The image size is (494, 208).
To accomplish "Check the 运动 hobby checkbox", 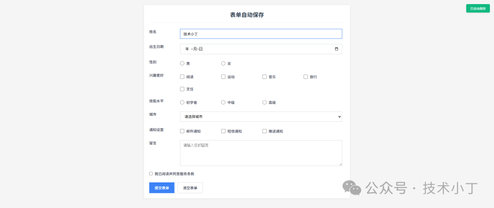I will 223,77.
